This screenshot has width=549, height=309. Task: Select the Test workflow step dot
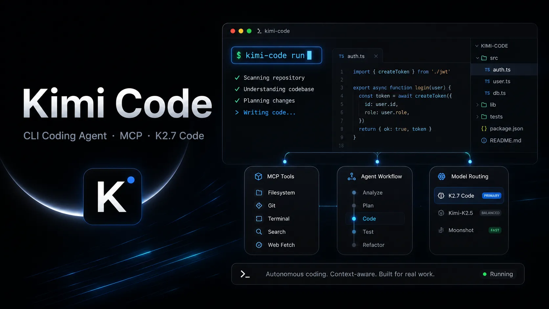point(354,232)
